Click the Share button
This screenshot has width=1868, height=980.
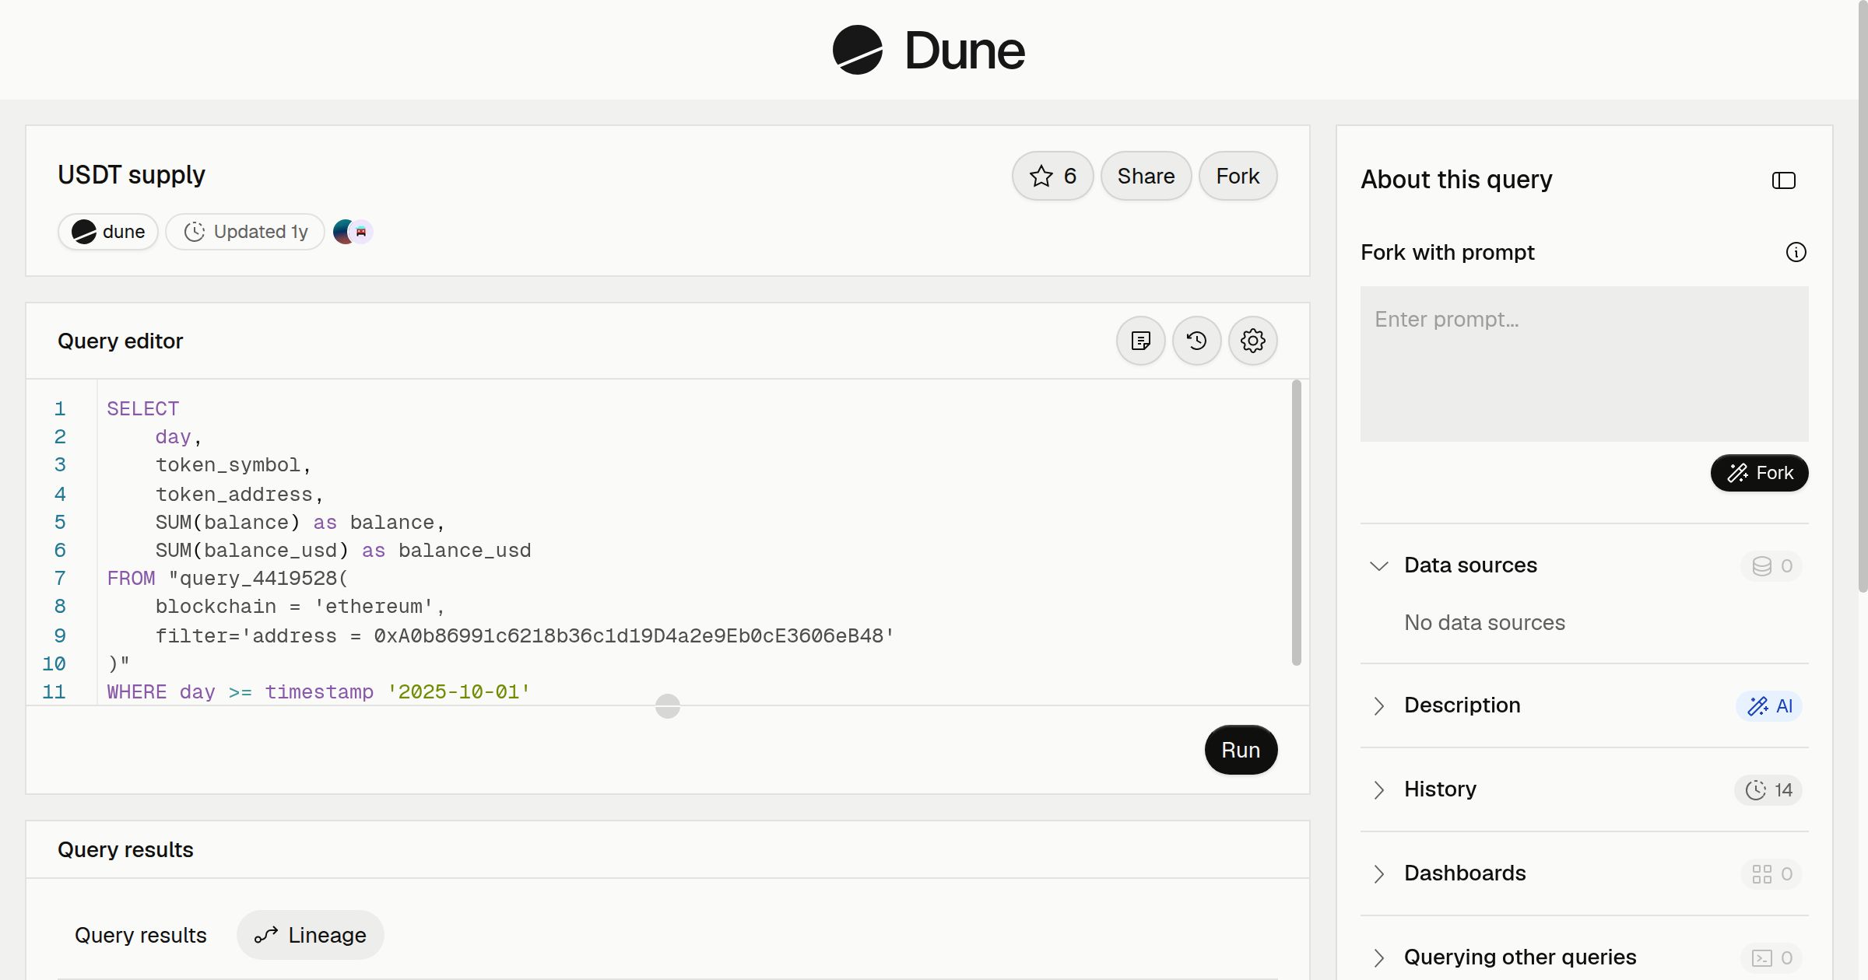pos(1146,176)
